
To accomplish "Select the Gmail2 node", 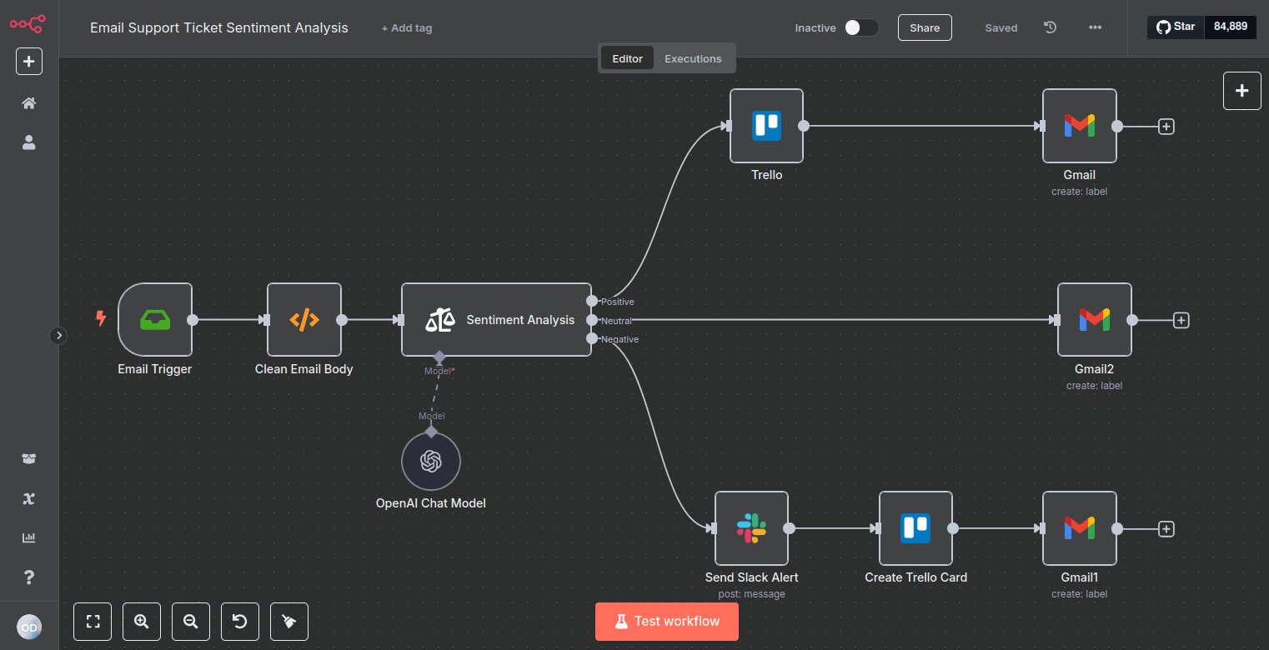I will point(1095,319).
